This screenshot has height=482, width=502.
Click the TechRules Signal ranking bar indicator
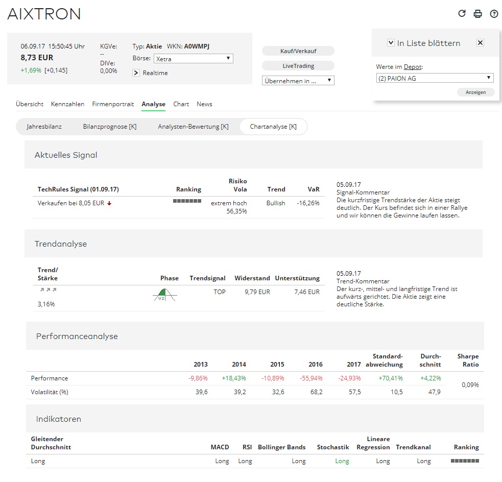click(x=187, y=201)
